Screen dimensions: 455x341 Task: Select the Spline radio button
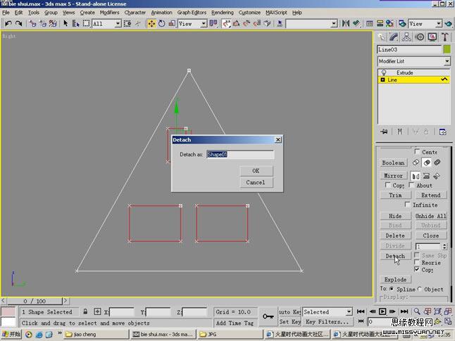(392, 288)
